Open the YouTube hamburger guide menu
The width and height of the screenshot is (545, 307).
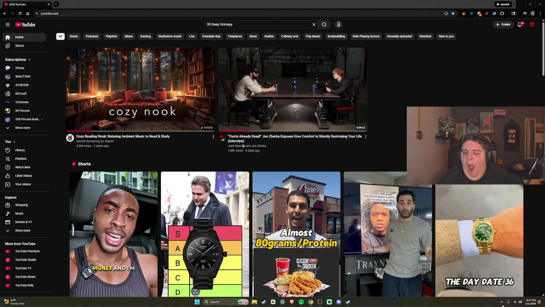point(7,24)
